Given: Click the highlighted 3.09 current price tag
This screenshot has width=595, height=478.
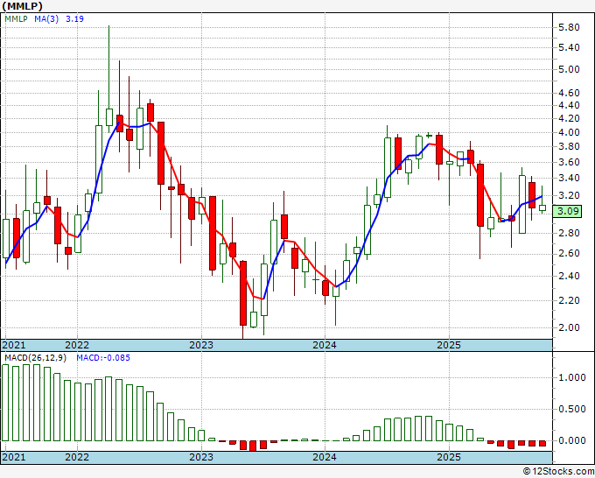Looking at the screenshot, I should pyautogui.click(x=568, y=211).
